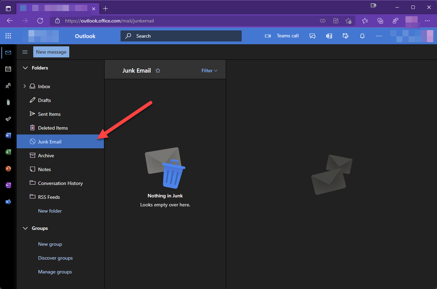Open the Filter dropdown
Viewport: 437px width, 289px height.
pyautogui.click(x=209, y=70)
